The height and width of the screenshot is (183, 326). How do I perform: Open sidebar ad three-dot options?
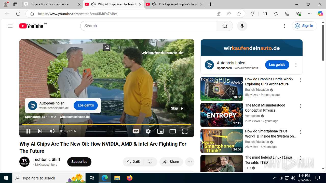click(296, 65)
